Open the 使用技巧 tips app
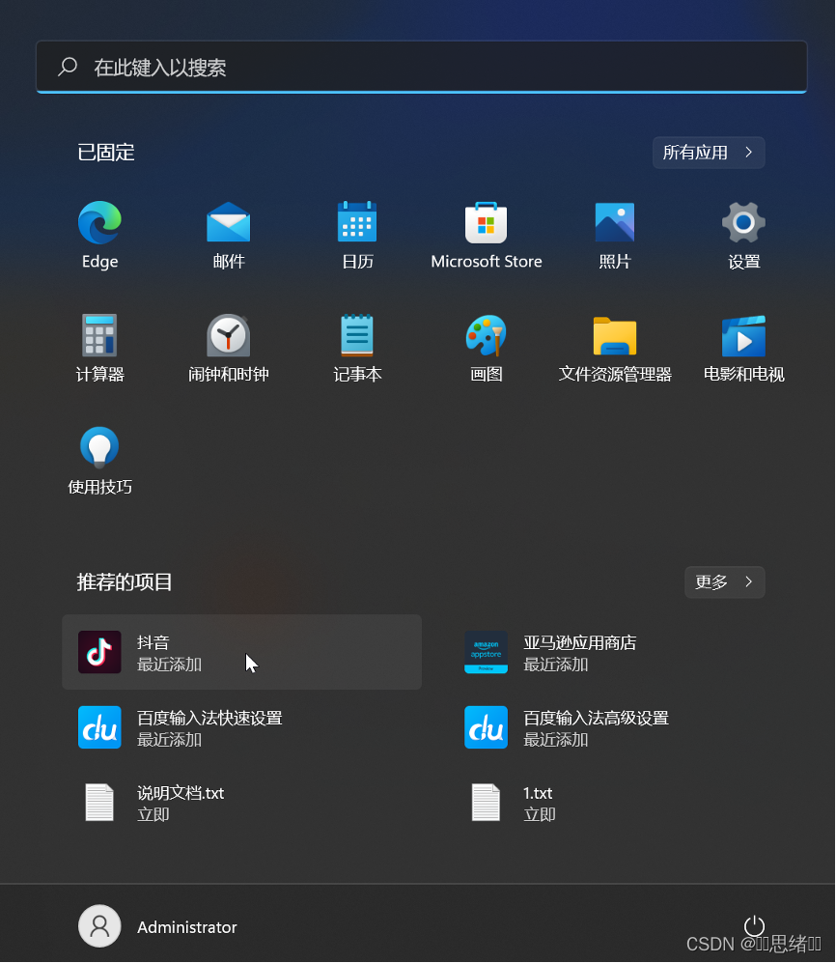The image size is (836, 963). (x=99, y=462)
